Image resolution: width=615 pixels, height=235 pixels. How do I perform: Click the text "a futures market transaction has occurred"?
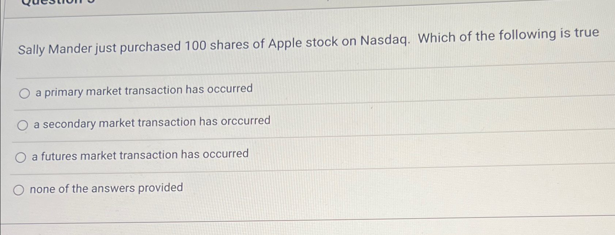pyautogui.click(x=141, y=154)
